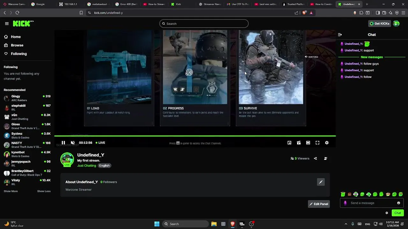Click in the Send a message field

tap(372, 203)
